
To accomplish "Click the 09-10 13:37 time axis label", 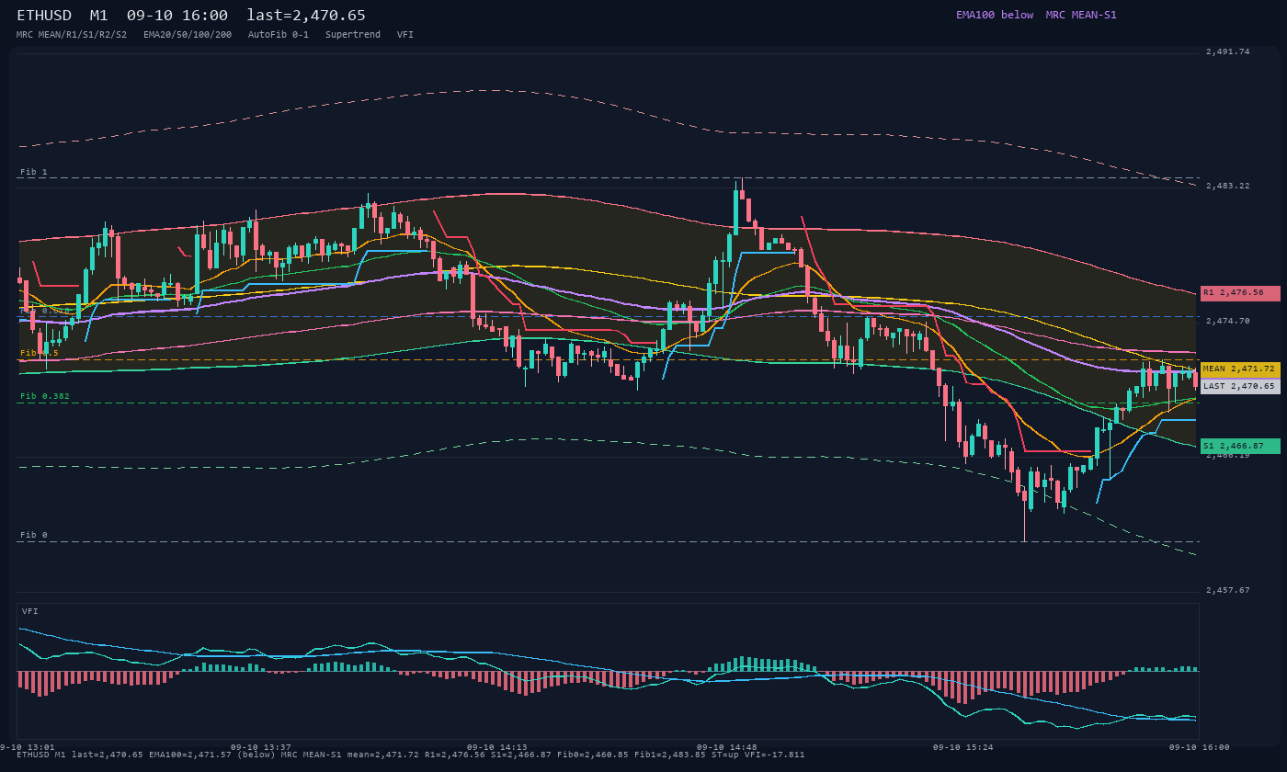I will tap(261, 747).
